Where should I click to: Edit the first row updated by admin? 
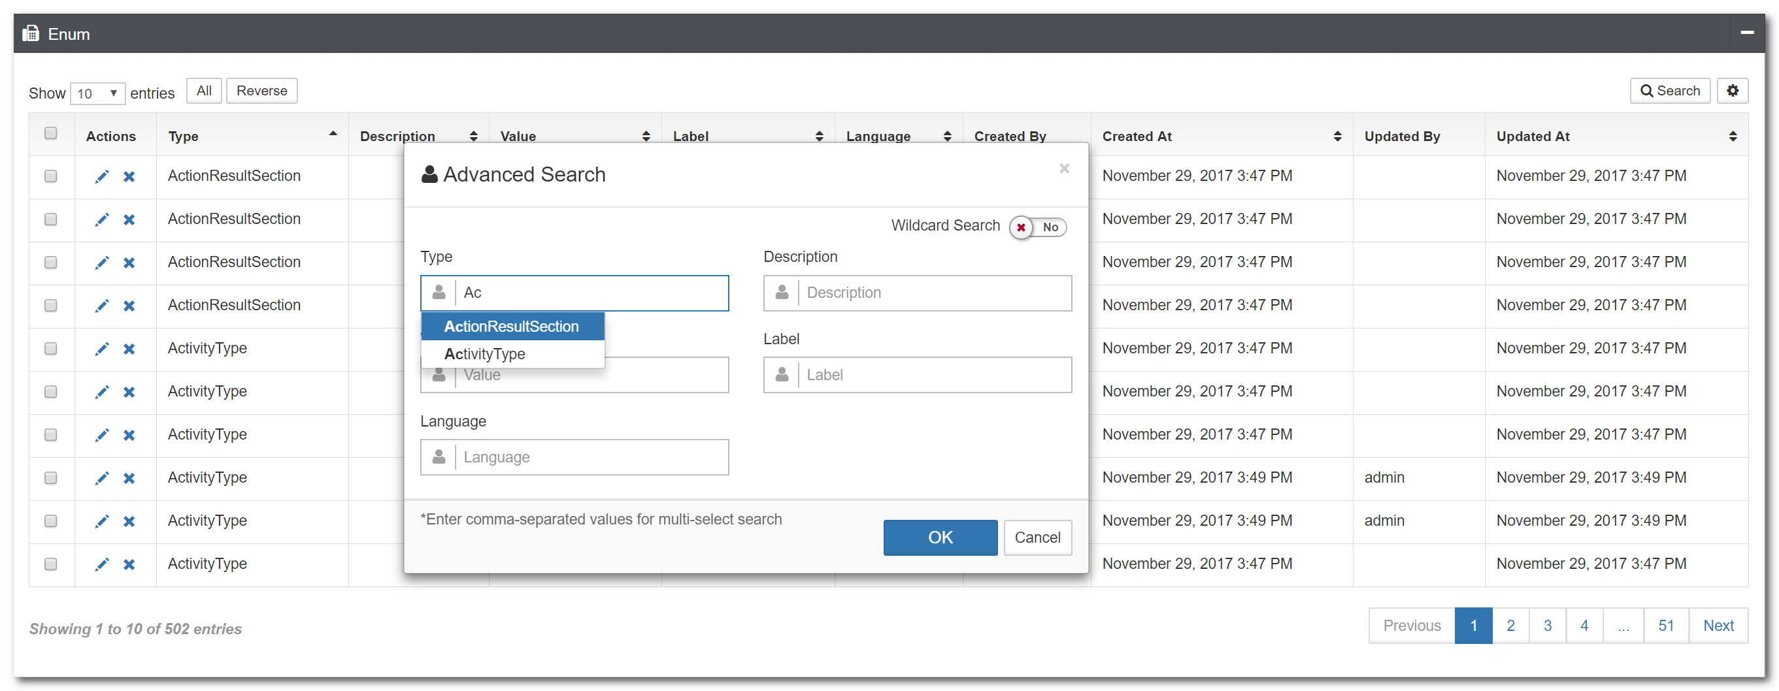click(x=101, y=478)
